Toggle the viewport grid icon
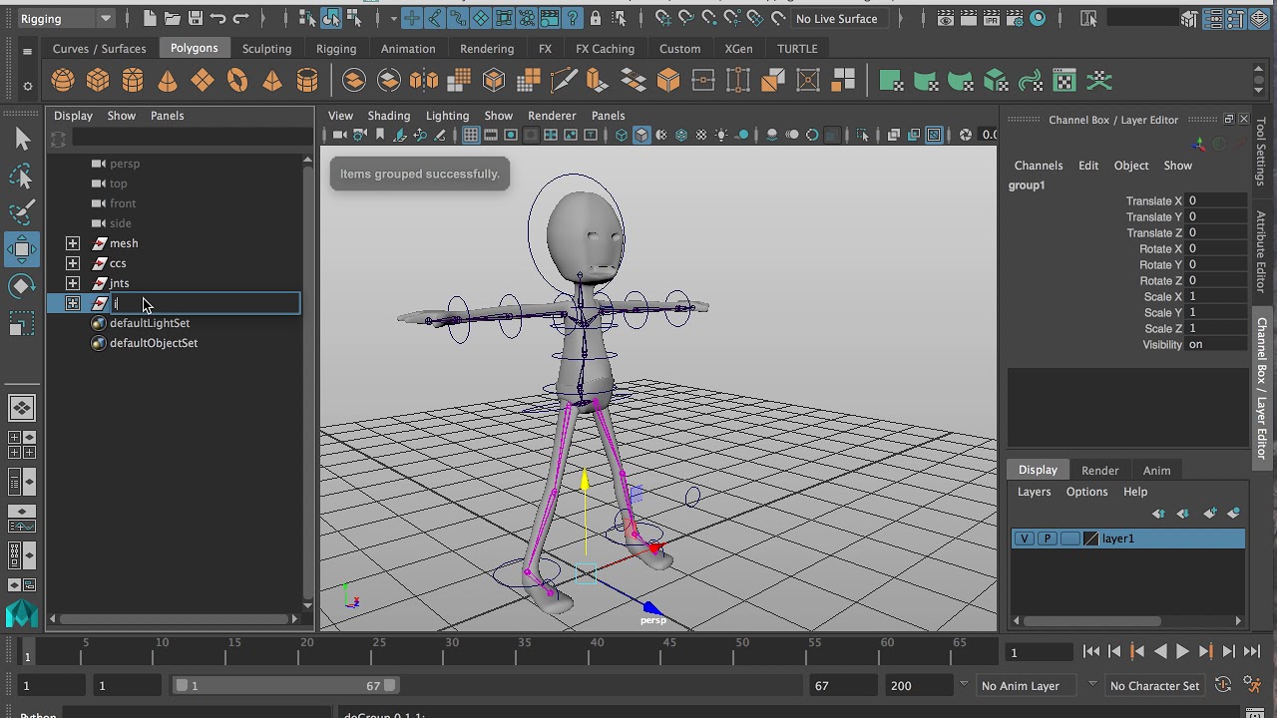Image resolution: width=1277 pixels, height=718 pixels. [x=471, y=135]
